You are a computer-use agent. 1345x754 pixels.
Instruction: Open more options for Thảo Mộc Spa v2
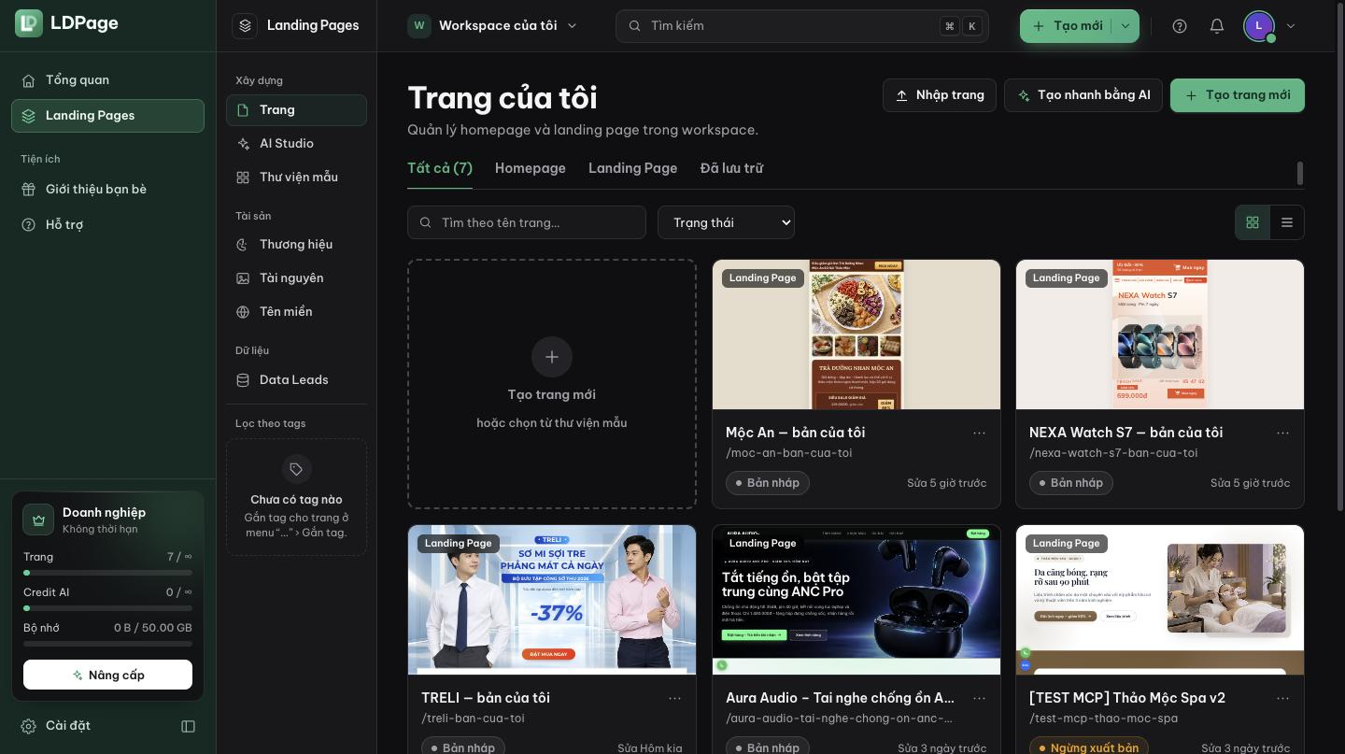point(1282,698)
